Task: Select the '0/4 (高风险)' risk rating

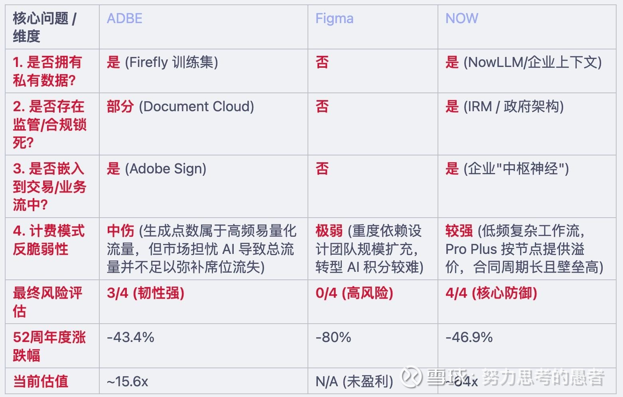Action: pyautogui.click(x=354, y=293)
